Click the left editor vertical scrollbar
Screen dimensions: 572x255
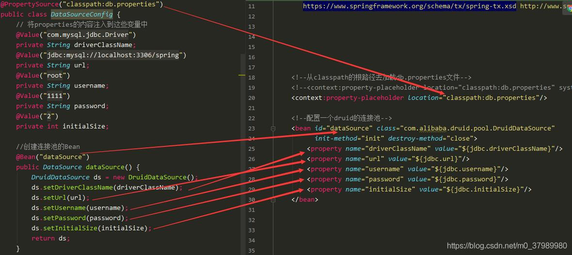(243, 155)
